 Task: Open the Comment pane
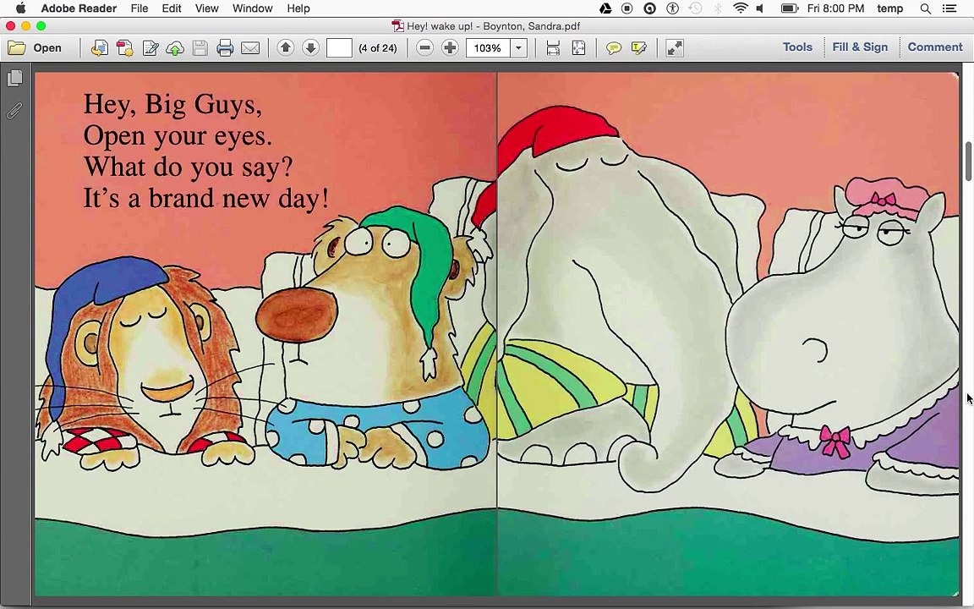pyautogui.click(x=935, y=47)
